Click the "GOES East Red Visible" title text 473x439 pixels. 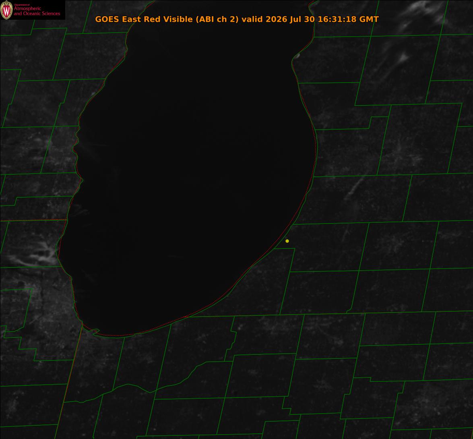pyautogui.click(x=144, y=19)
